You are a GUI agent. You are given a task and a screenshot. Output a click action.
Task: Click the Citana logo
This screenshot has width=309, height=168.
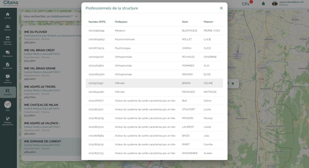[x=11, y=3]
